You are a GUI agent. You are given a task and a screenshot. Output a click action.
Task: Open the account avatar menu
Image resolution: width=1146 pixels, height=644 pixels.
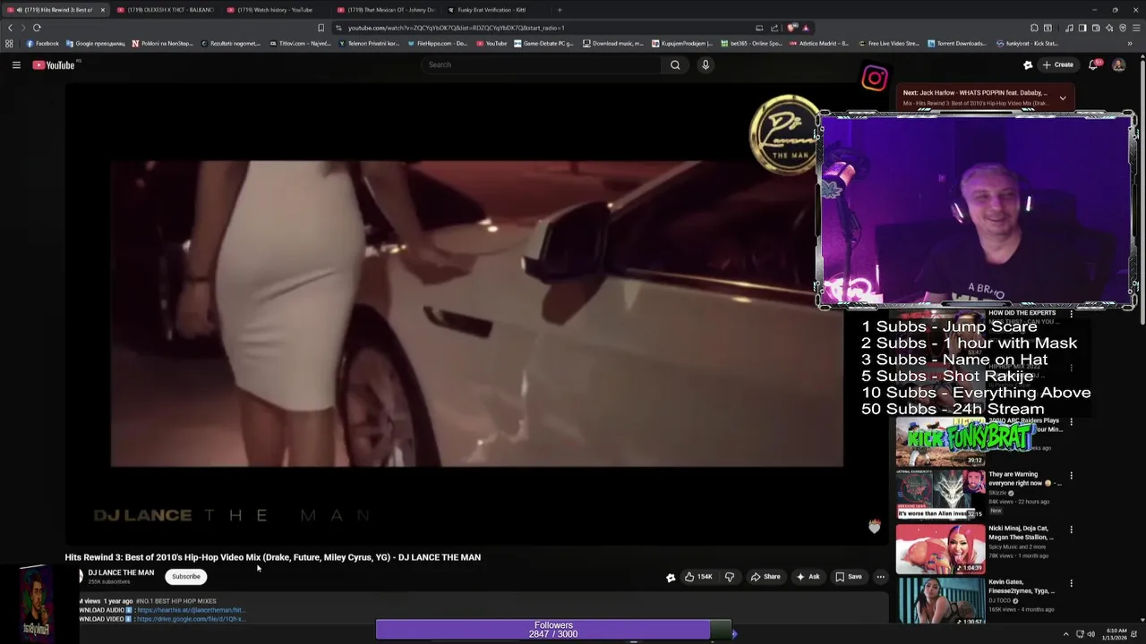tap(1118, 64)
